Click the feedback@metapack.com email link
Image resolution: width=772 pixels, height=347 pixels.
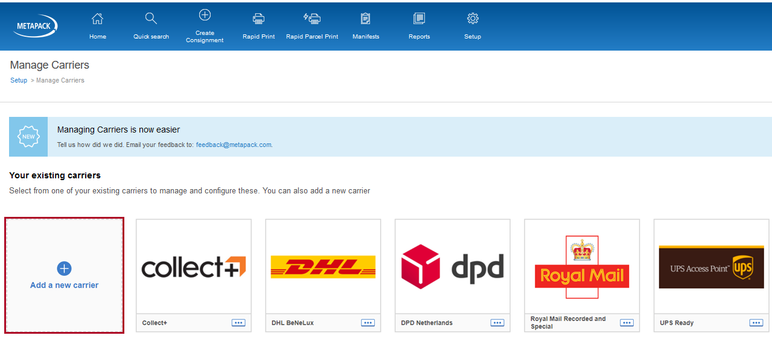point(234,145)
